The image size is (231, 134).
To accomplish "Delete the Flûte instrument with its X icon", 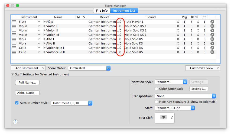I will [212, 22].
